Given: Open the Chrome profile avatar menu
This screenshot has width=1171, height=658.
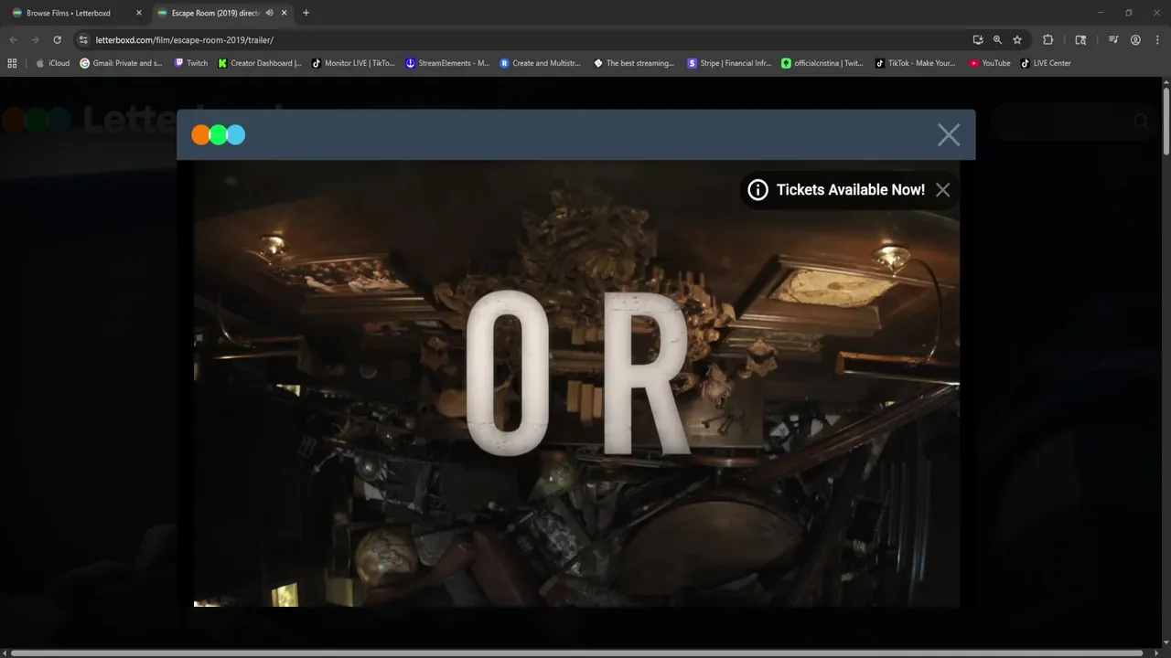Looking at the screenshot, I should (1135, 40).
